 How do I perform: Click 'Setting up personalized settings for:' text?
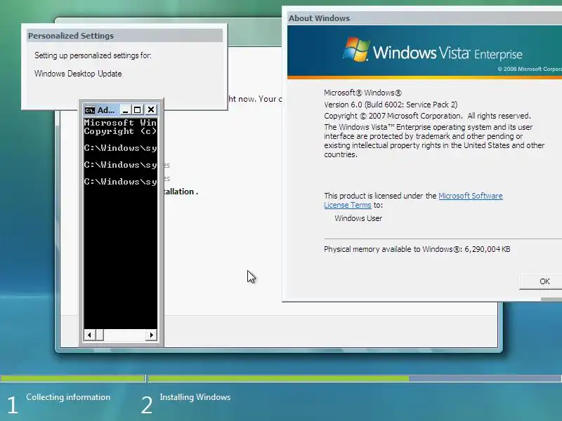[93, 55]
